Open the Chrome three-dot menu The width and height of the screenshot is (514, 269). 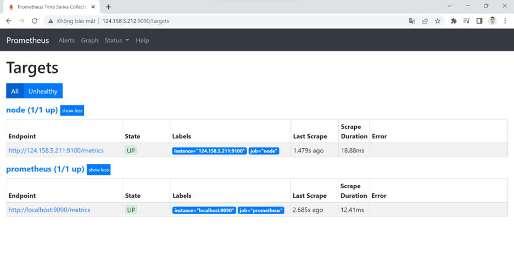(x=505, y=21)
